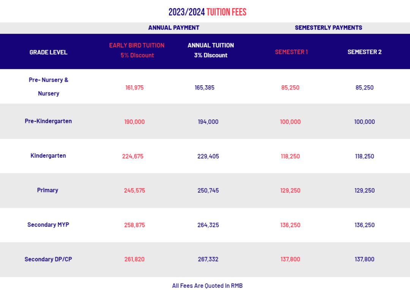The height and width of the screenshot is (290, 410).
Task: Select the Secondary MYP row label
Action: pyautogui.click(x=48, y=225)
